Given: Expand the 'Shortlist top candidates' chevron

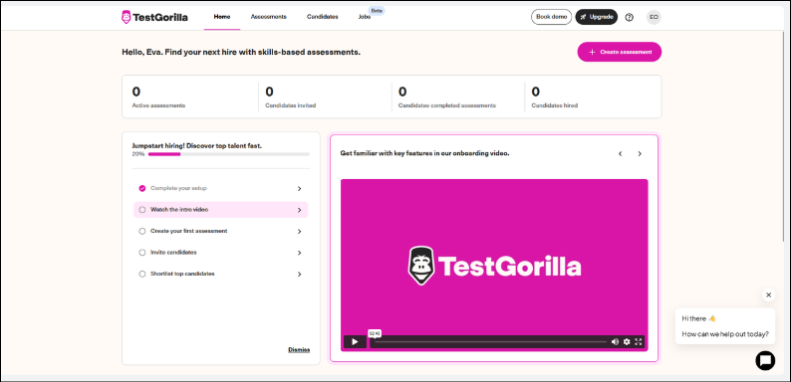Looking at the screenshot, I should 299,275.
